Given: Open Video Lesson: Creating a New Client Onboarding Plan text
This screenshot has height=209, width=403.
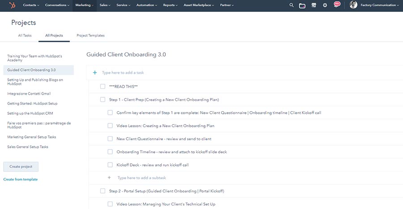Looking at the screenshot, I should (x=165, y=125).
